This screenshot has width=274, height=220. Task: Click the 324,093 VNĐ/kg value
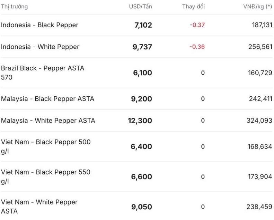click(x=260, y=121)
